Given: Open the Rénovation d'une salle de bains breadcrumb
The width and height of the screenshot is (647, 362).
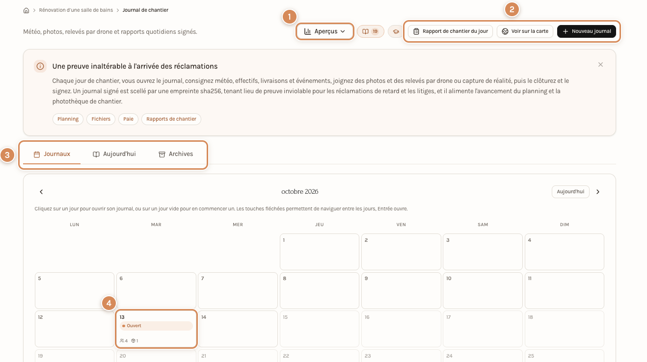Looking at the screenshot, I should 76,10.
